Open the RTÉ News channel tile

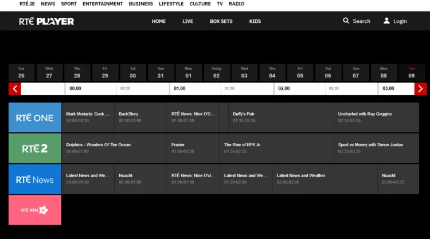tap(35, 179)
